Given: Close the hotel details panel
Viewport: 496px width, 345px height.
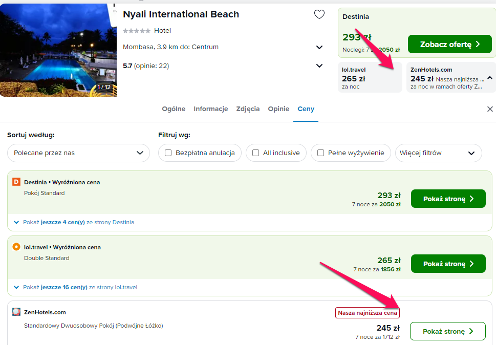Looking at the screenshot, I should tap(490, 109).
